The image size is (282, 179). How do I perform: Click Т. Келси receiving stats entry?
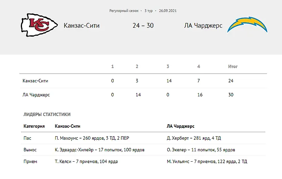pos(86,162)
